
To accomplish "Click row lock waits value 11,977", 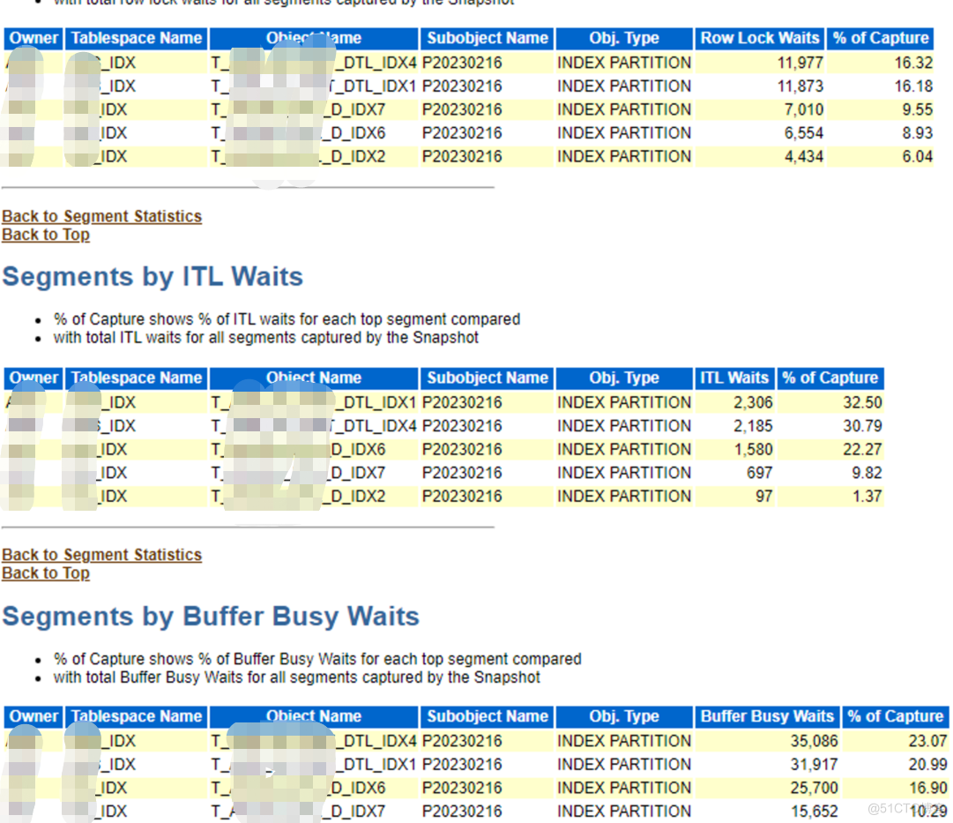I will [800, 63].
